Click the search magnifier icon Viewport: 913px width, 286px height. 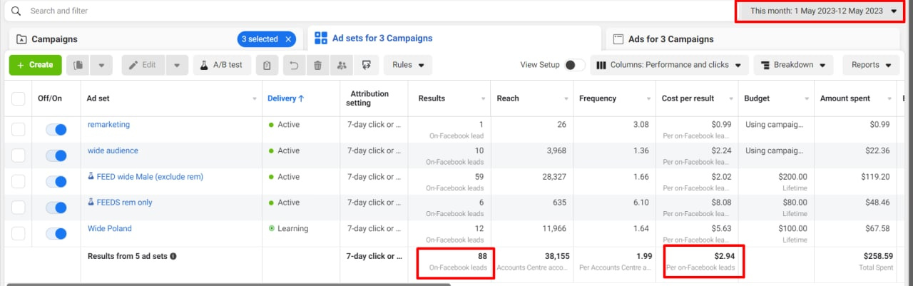pyautogui.click(x=16, y=11)
